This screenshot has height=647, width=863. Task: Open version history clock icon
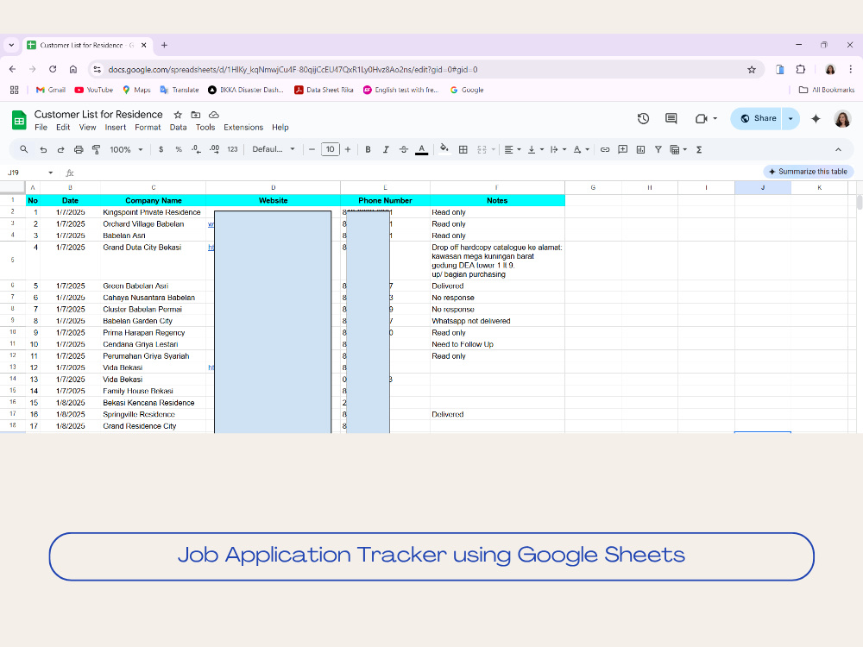coord(643,118)
